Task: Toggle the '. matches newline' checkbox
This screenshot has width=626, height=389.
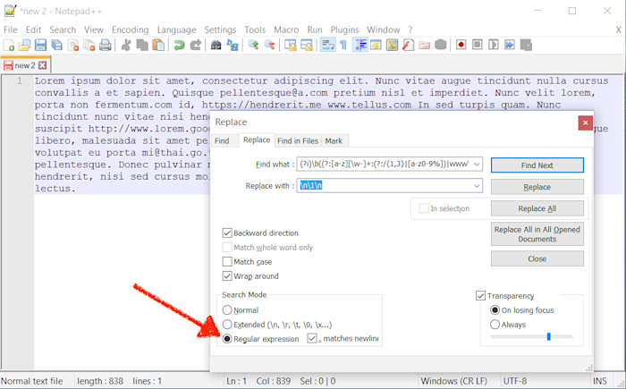Action: click(x=312, y=338)
